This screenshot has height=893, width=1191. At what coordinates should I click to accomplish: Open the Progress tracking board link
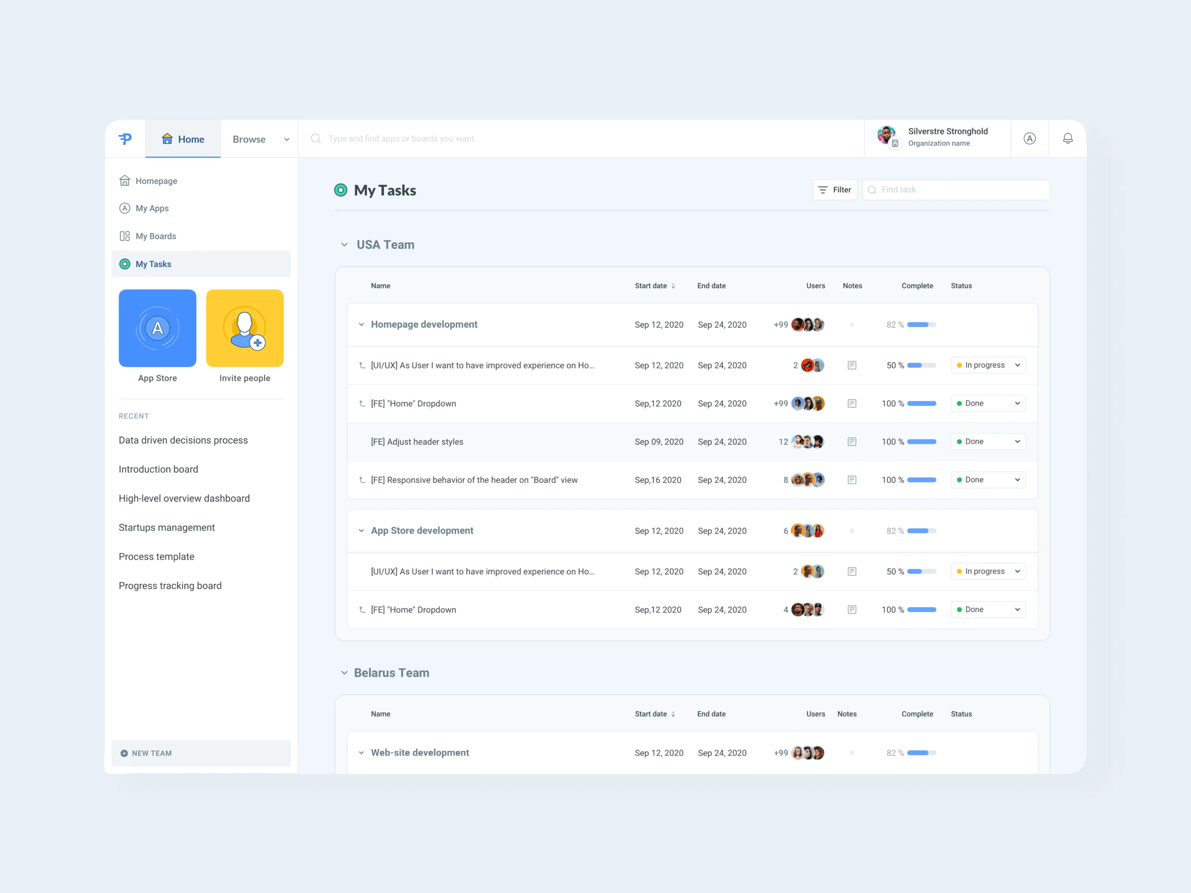coord(170,586)
